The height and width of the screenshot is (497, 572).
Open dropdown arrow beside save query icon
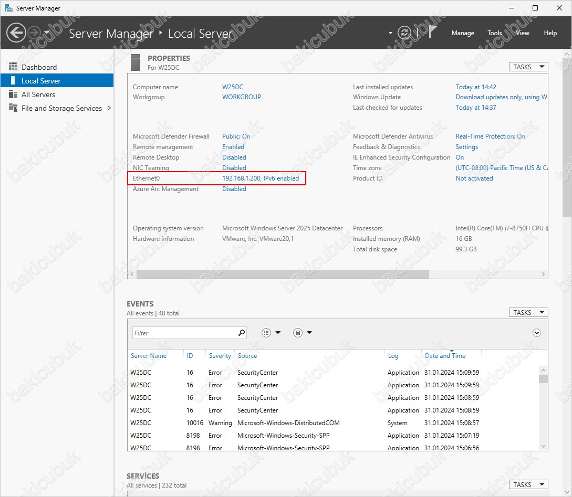(x=309, y=332)
